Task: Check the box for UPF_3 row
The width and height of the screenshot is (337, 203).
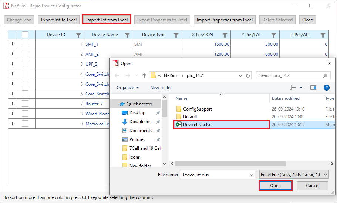Action: 25,64
